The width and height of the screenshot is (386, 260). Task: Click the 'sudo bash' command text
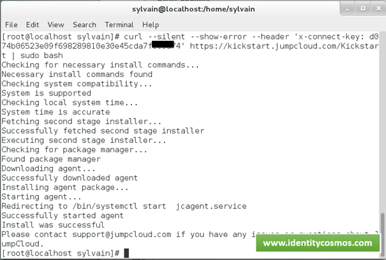click(41, 55)
